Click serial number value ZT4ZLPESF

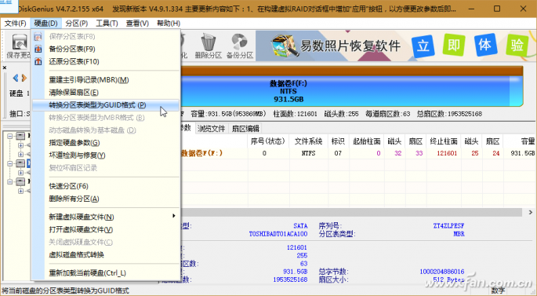point(448,226)
